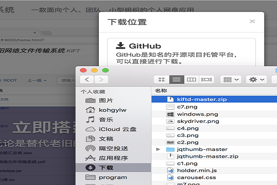Switch Finder to column view
Image resolution: width=277 pixels, height=185 pixels.
tap(191, 80)
